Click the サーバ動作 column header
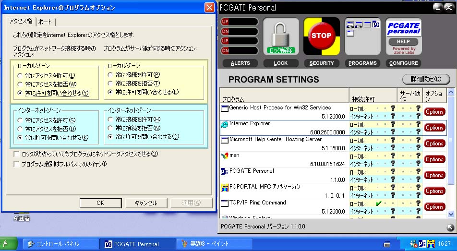Screen dimensions: 457x251 pyautogui.click(x=410, y=96)
